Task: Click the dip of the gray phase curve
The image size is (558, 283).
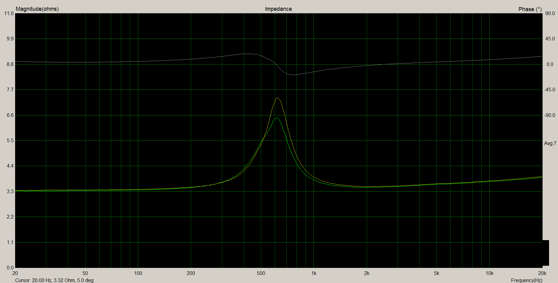Action: (294, 75)
